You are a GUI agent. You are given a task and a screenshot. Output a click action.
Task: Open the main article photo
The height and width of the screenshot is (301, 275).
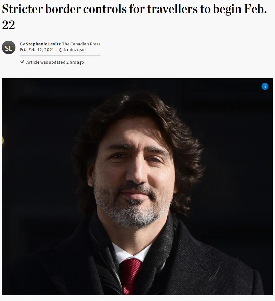click(137, 187)
